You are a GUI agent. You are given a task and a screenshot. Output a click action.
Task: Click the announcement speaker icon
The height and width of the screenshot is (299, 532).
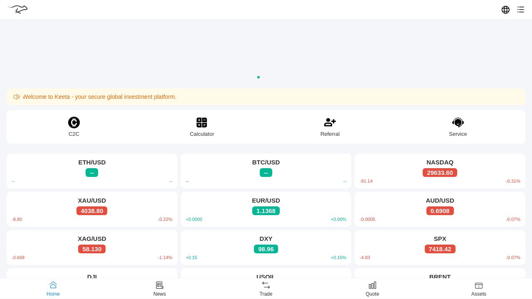[x=17, y=97]
